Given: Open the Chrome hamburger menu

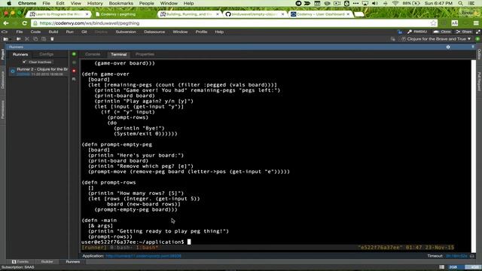Looking at the screenshot, I should click(x=476, y=23).
